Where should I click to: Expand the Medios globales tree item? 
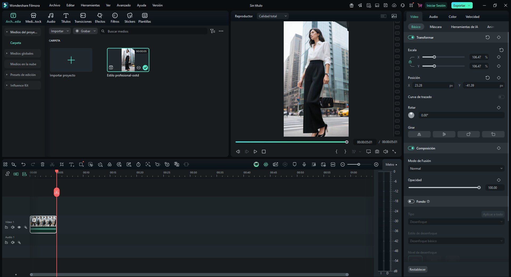coord(22,54)
